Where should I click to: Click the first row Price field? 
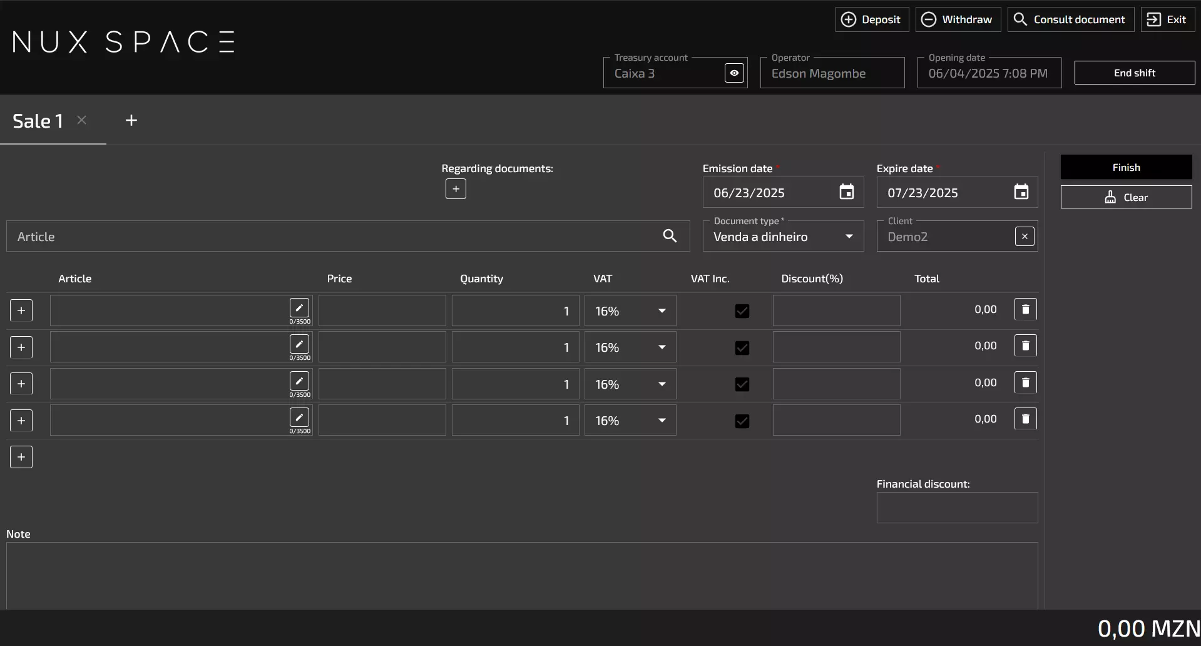[x=382, y=310]
